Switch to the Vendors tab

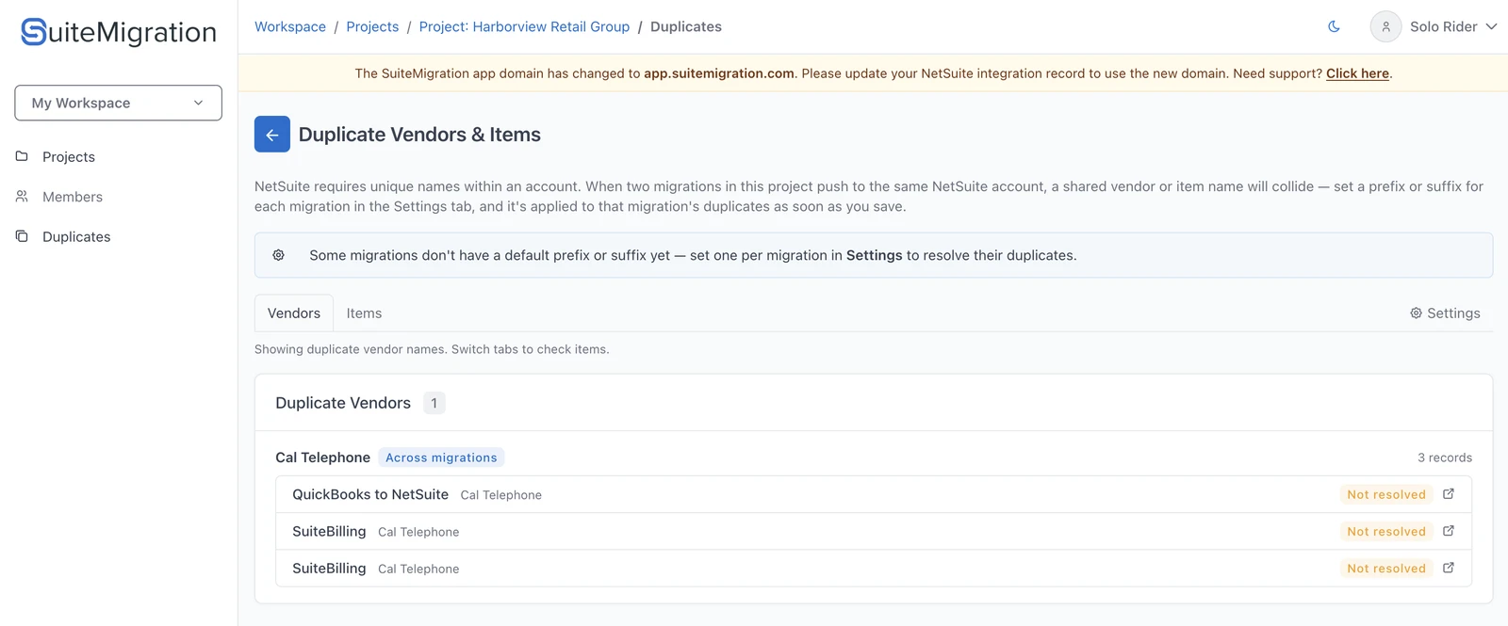(294, 313)
